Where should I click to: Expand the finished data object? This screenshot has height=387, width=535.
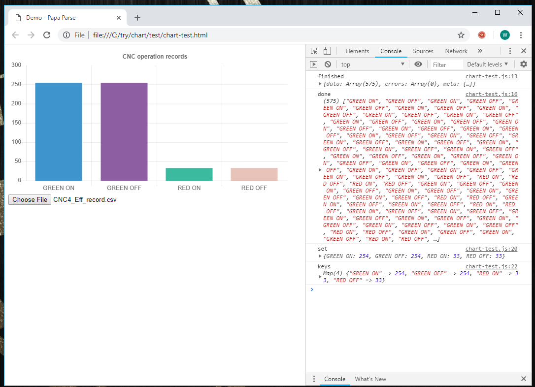[x=320, y=84]
